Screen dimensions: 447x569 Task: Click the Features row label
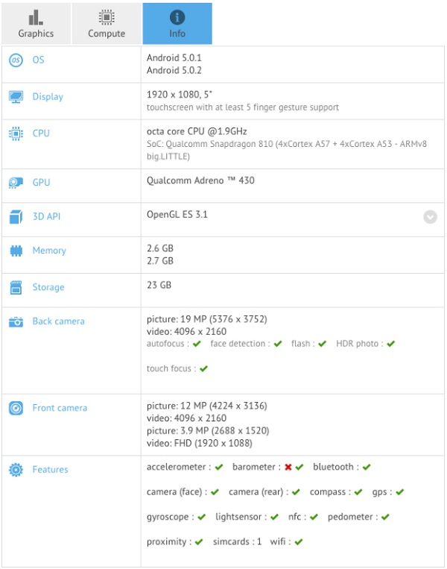coord(50,470)
